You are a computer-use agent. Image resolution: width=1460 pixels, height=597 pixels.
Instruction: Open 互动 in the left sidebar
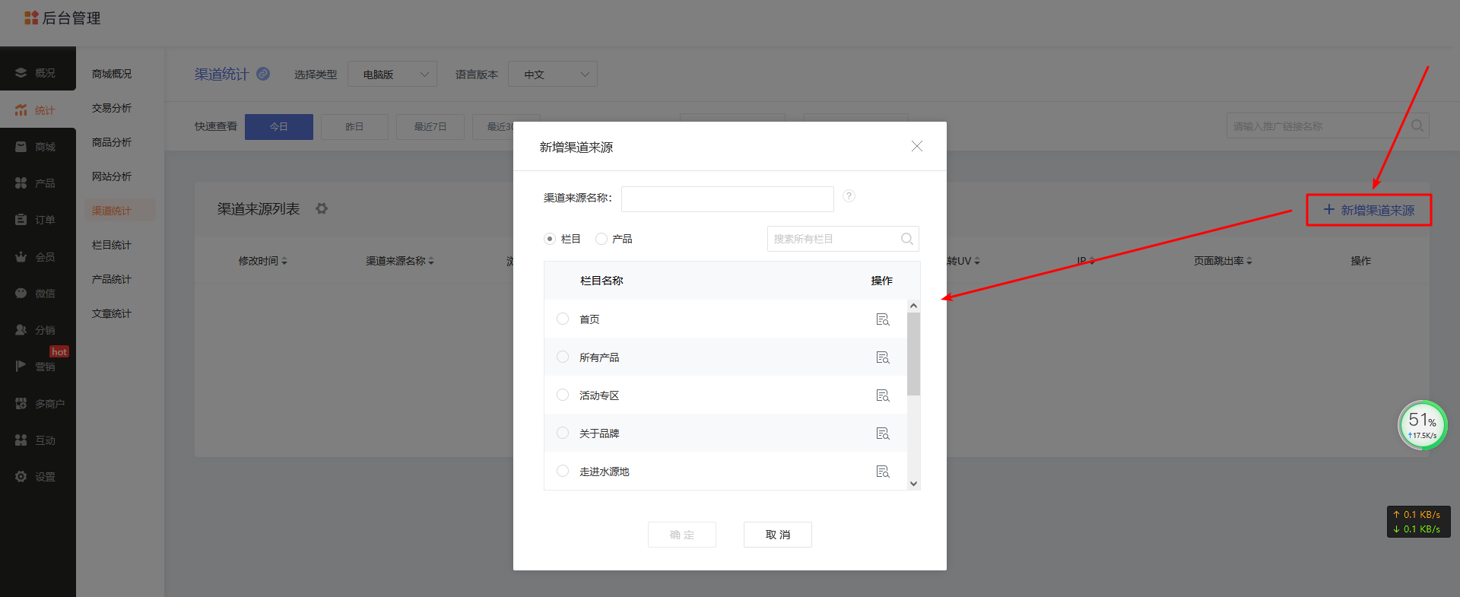[38, 440]
